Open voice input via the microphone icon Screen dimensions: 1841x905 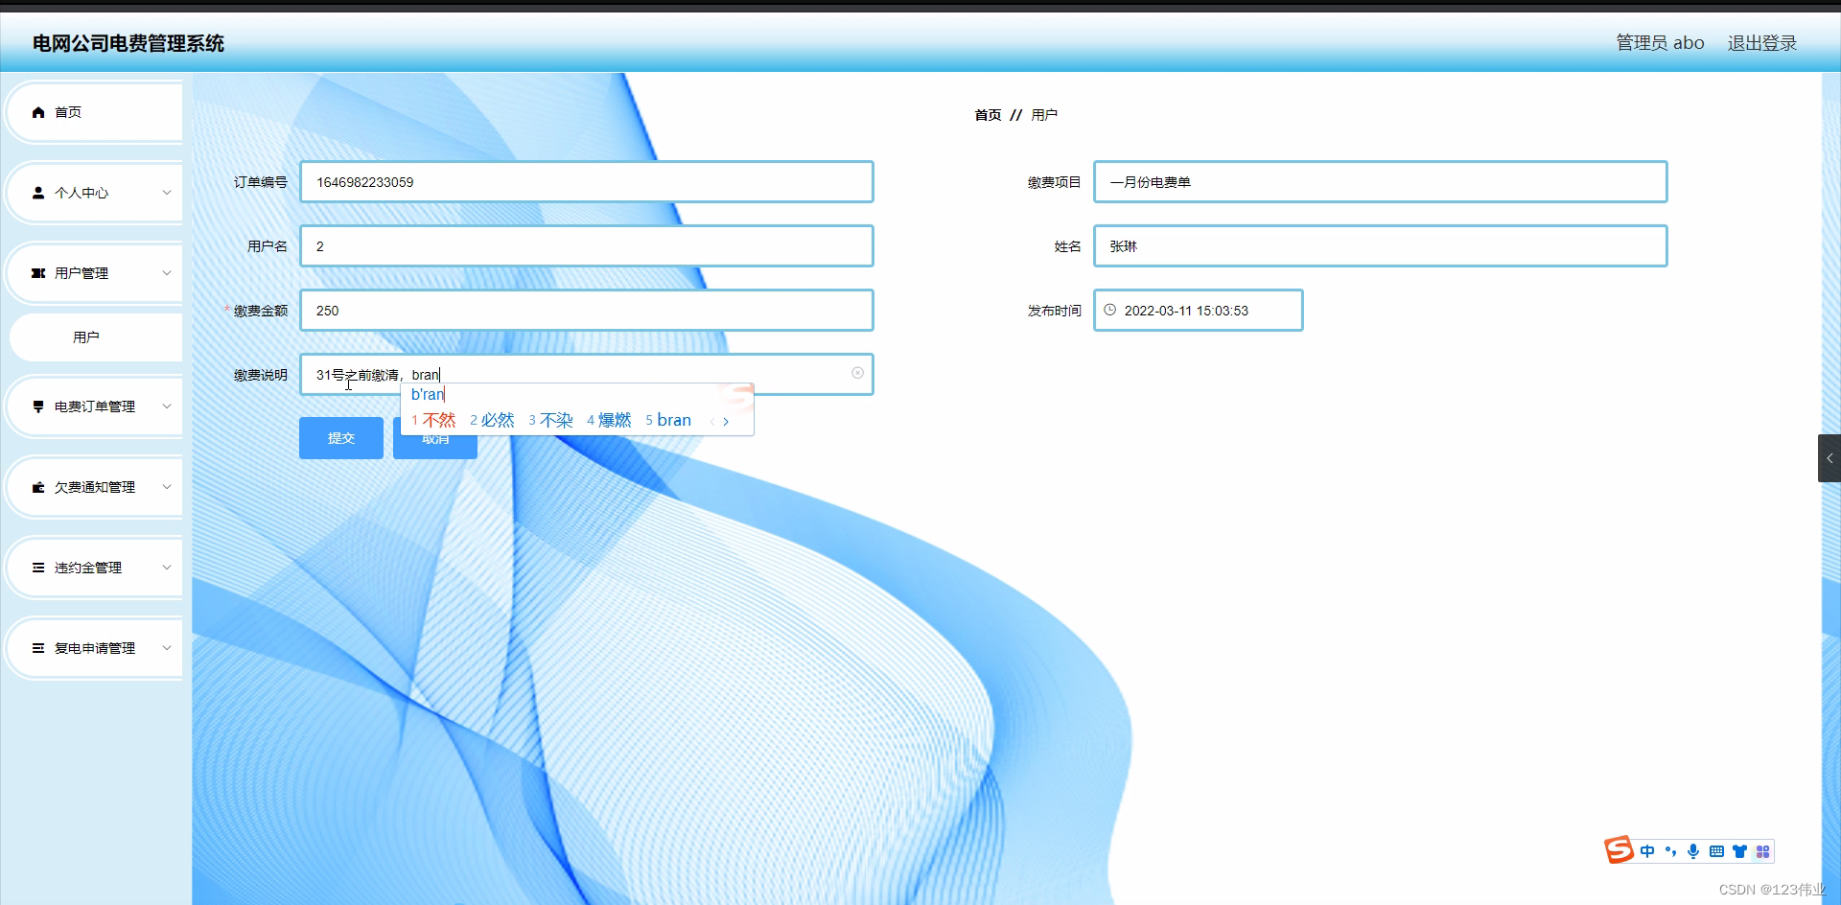click(1694, 851)
